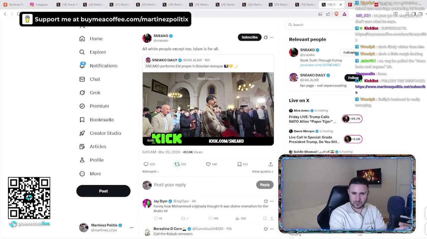The width and height of the screenshot is (427, 239).
Task: Toggle Following button for SNEAKO
Action: pos(349,52)
